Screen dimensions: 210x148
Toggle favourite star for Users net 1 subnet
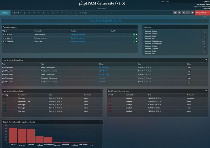(136, 42)
